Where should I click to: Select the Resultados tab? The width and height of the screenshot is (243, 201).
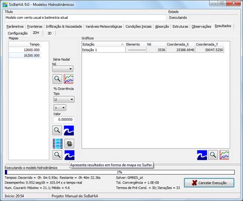point(223,26)
